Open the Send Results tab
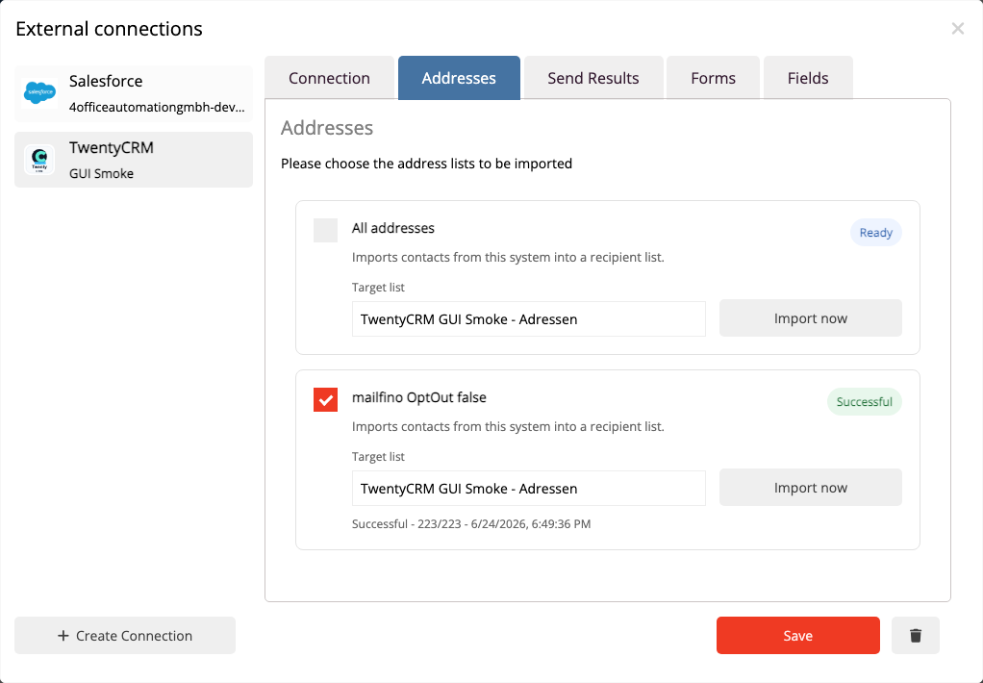 pyautogui.click(x=593, y=78)
